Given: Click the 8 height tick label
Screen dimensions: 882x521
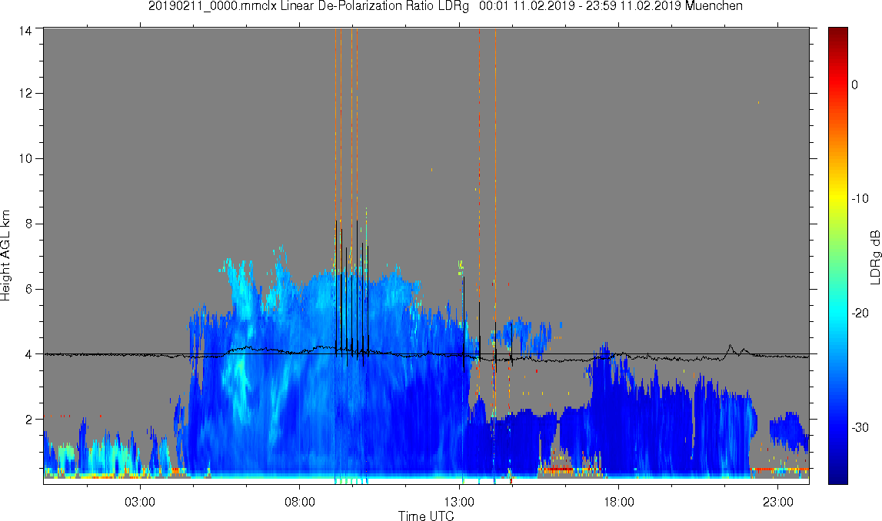Looking at the screenshot, I should click(28, 224).
